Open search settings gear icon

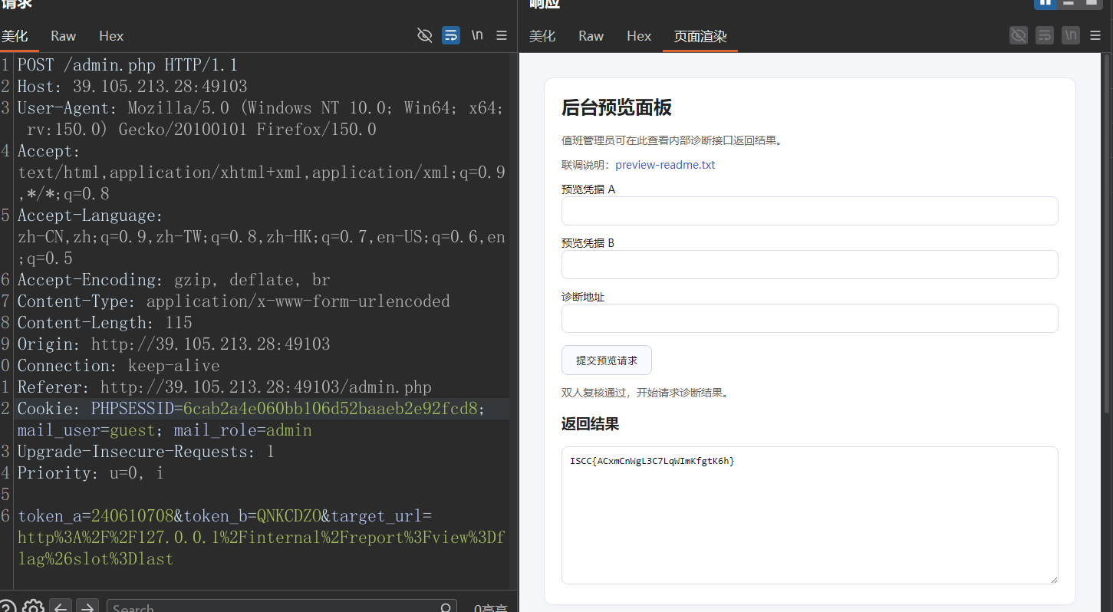point(32,607)
